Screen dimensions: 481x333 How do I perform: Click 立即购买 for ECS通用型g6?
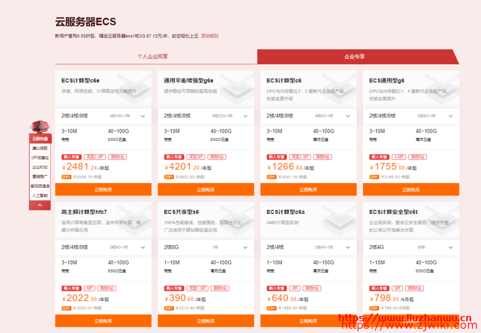point(411,189)
